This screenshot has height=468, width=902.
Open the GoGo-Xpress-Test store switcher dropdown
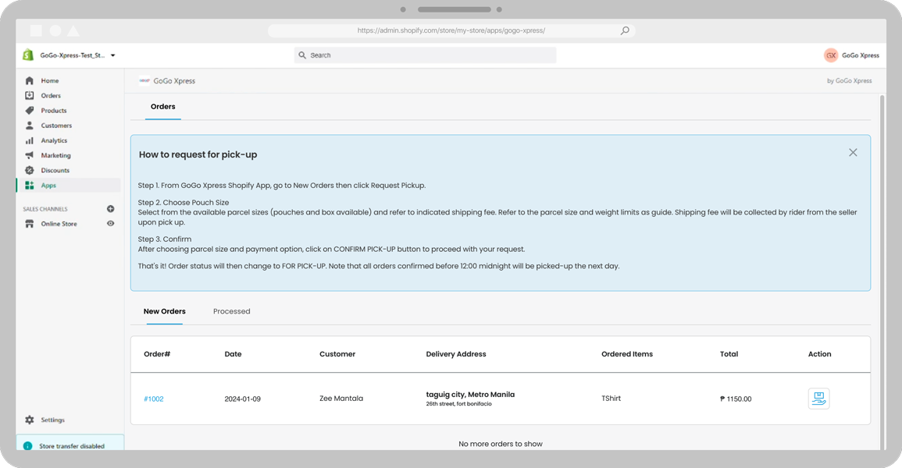(77, 55)
